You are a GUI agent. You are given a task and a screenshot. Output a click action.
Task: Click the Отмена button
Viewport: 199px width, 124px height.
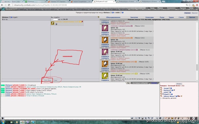click(x=55, y=80)
